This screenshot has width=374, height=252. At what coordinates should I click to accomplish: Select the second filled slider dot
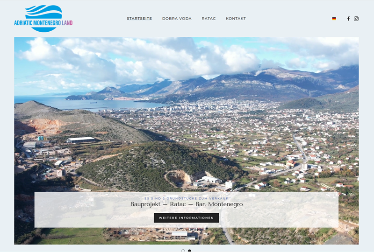[x=189, y=251]
